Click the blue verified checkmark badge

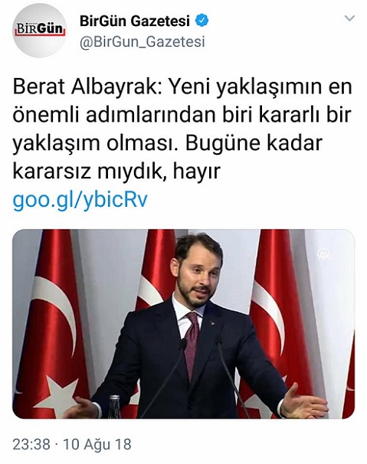[202, 21]
